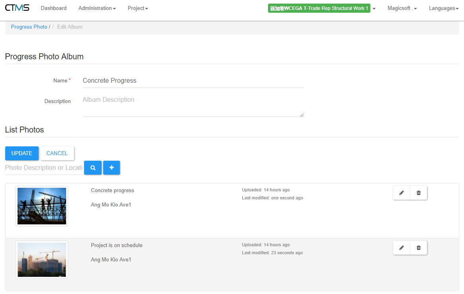Click 'Last modified: one second ago' text
This screenshot has height=294, width=464.
coord(272,198)
